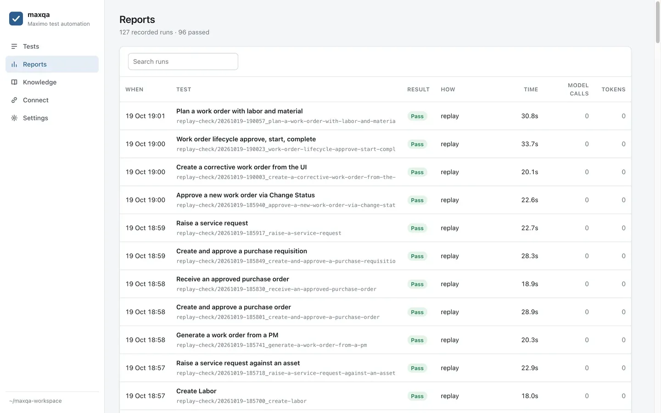This screenshot has width=661, height=413.
Task: Sort by the HOW column header
Action: point(448,89)
